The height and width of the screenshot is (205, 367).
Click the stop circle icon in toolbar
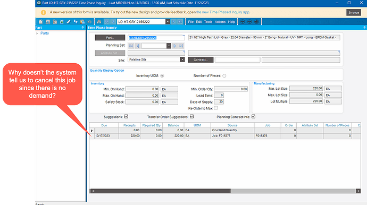pyautogui.click(x=256, y=22)
